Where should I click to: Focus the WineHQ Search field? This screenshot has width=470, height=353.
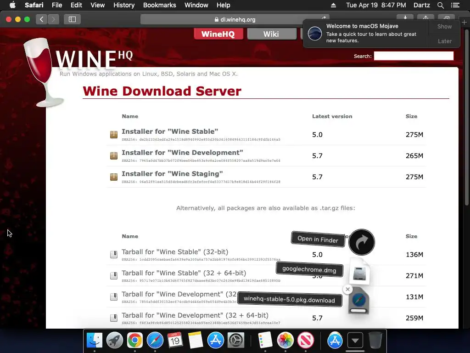pyautogui.click(x=414, y=56)
